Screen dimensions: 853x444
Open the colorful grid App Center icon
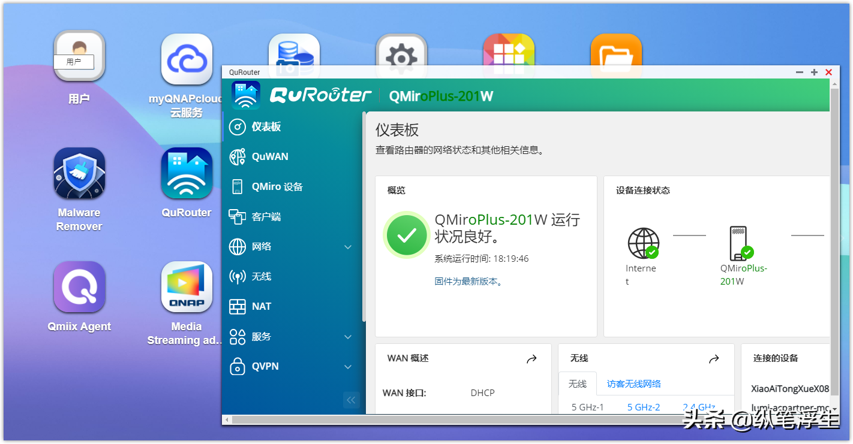pos(509,50)
